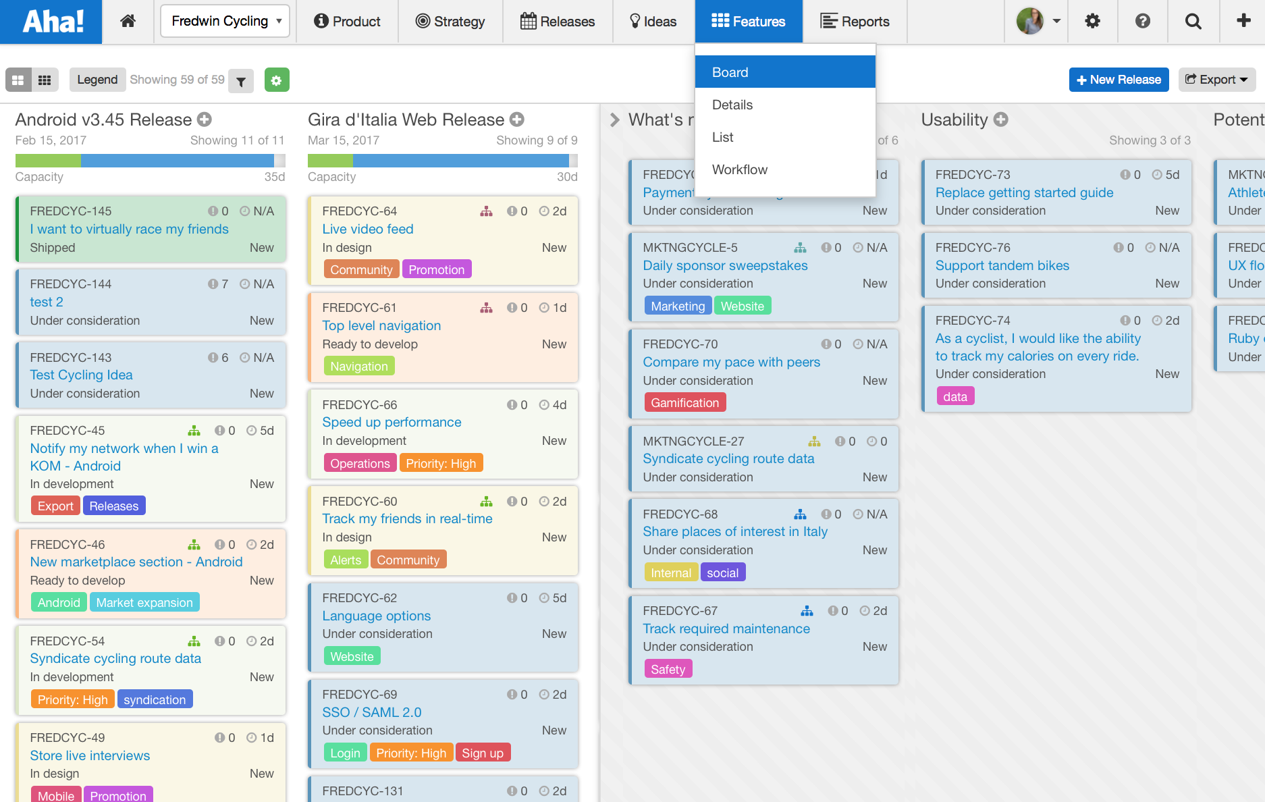This screenshot has width=1265, height=802.
Task: Click the Gamification tag on FREDCYC-70
Action: pyautogui.click(x=684, y=402)
